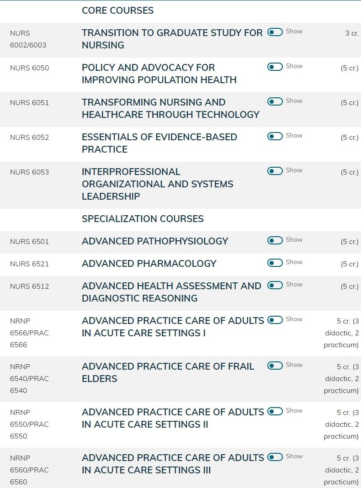Image resolution: width=361 pixels, height=488 pixels.
Task: Expand the NURS 6002/6003 course row
Action: pyautogui.click(x=180, y=39)
